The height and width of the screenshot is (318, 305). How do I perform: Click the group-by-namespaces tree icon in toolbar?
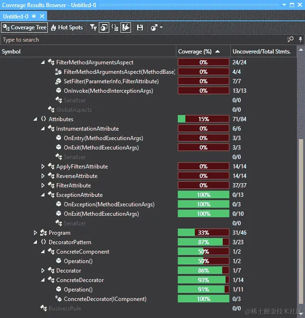click(x=115, y=27)
